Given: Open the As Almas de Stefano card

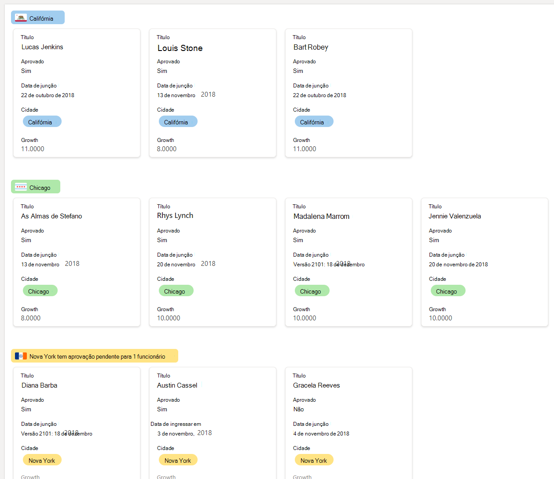Looking at the screenshot, I should click(51, 216).
